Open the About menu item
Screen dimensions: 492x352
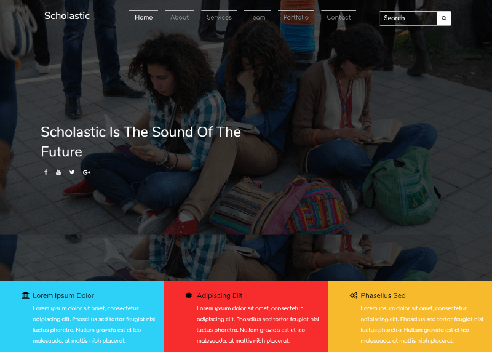tap(180, 18)
